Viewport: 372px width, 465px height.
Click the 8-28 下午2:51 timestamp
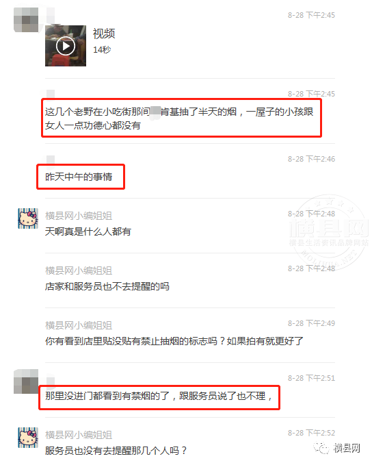(x=311, y=378)
